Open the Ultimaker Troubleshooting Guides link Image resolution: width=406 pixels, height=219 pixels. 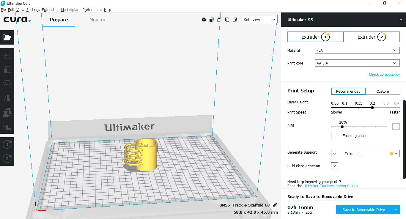click(331, 186)
